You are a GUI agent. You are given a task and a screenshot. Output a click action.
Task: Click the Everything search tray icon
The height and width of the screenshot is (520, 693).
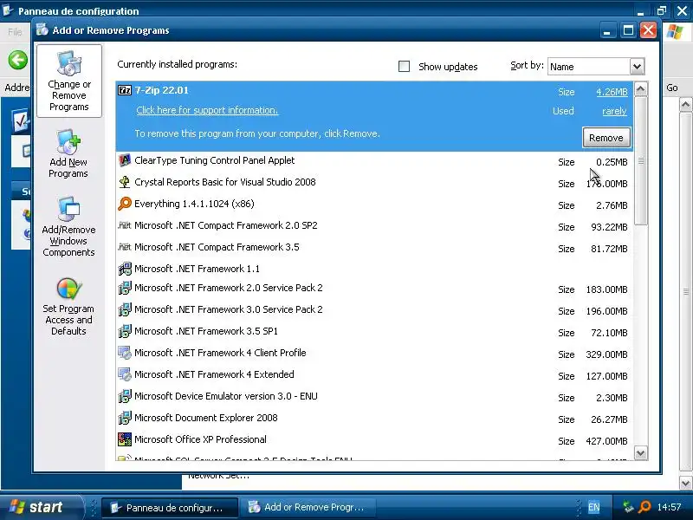click(x=644, y=506)
